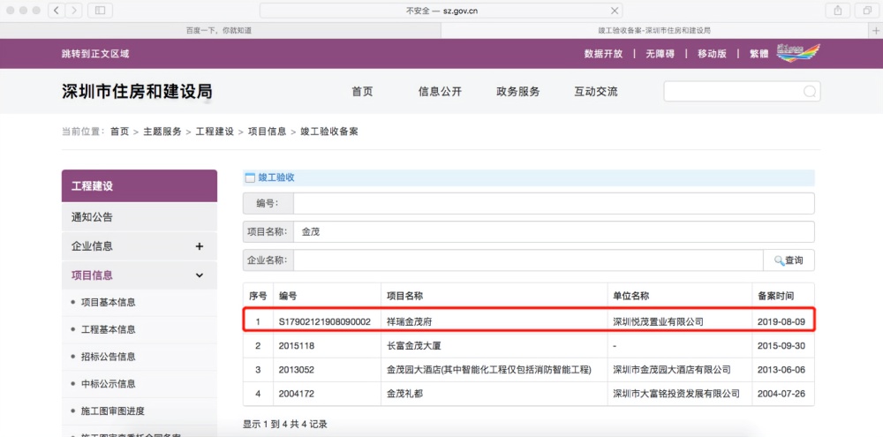Click the rainbow logo in purple header
The width and height of the screenshot is (883, 437).
[797, 53]
